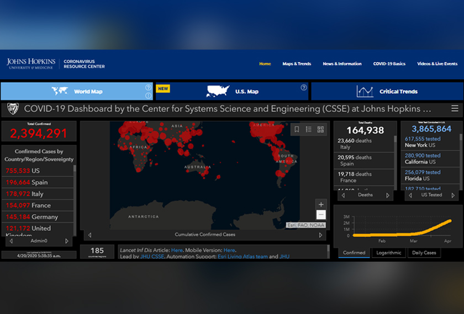The height and width of the screenshot is (314, 464).
Task: Go to next Admin0 list view
Action: click(67, 241)
